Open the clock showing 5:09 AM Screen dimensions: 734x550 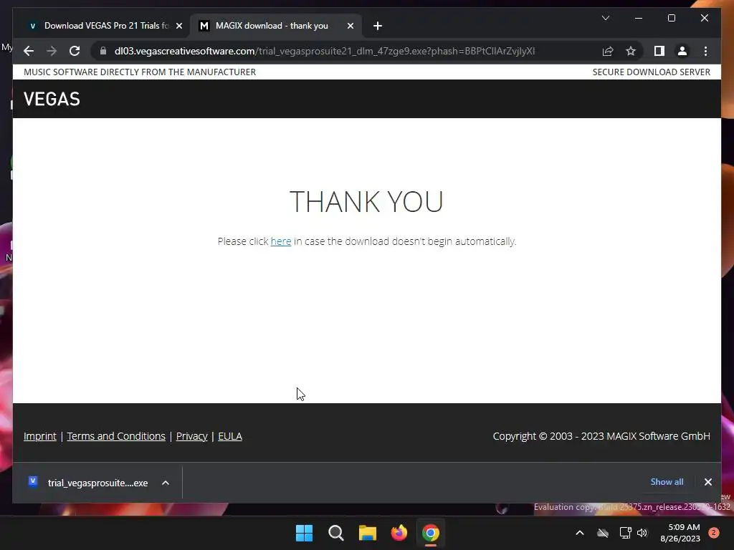(680, 533)
